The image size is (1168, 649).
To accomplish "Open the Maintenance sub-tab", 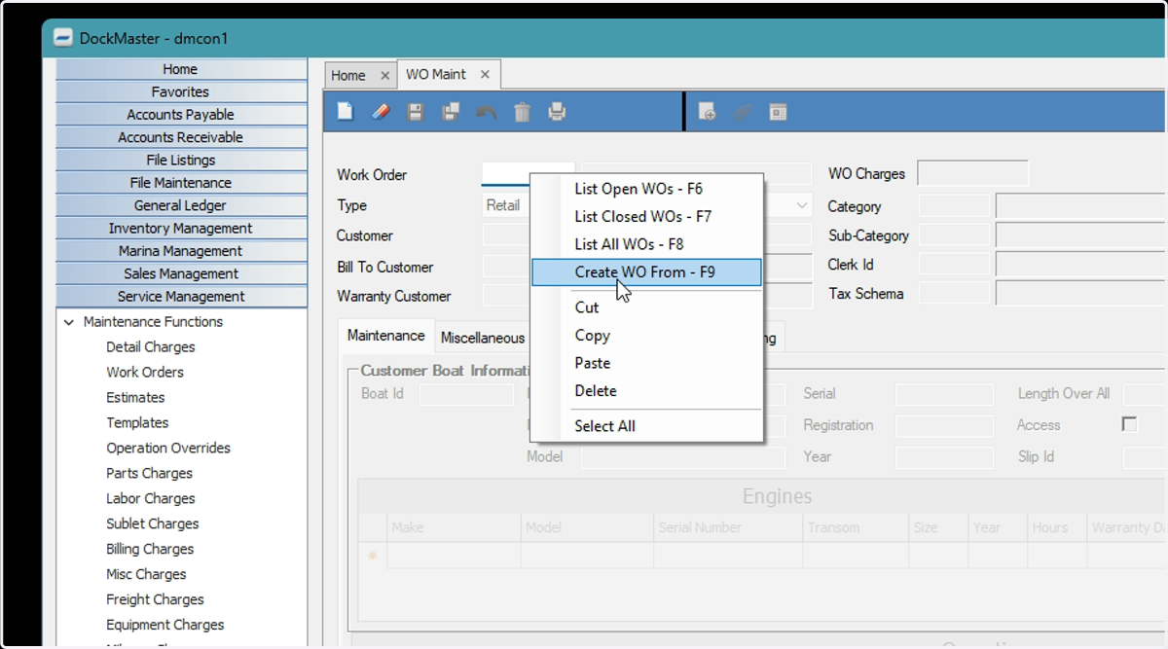I will pos(386,336).
